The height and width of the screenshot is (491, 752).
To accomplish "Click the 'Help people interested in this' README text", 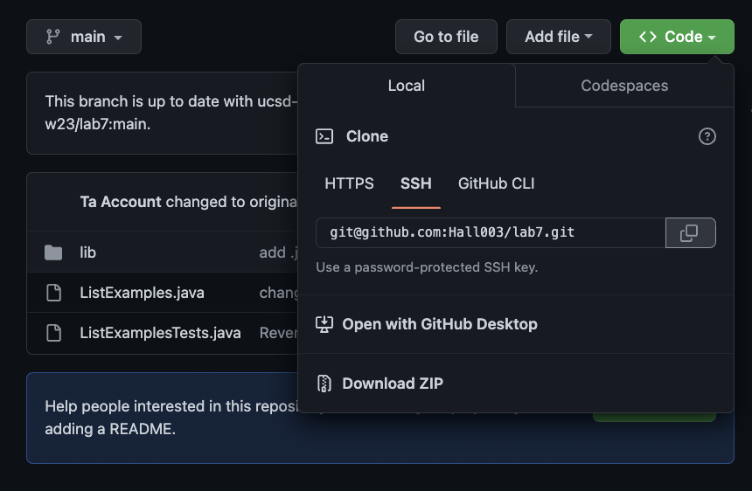I will pyautogui.click(x=171, y=418).
